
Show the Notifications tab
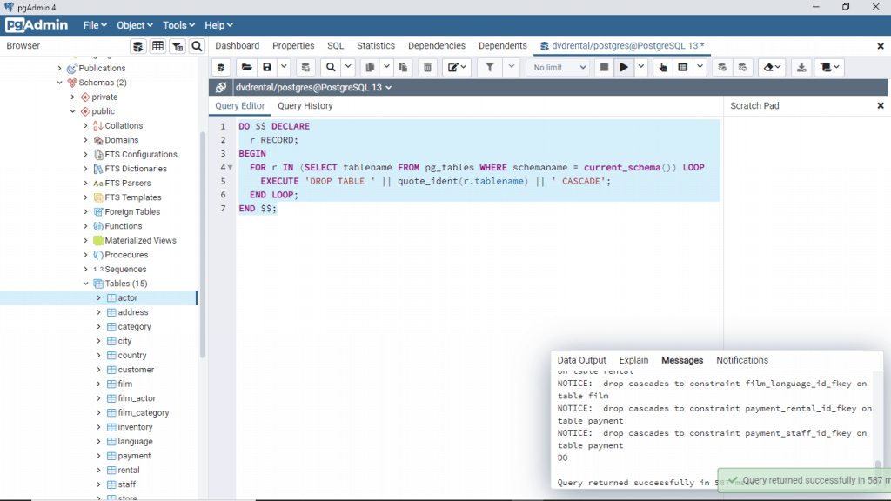point(742,361)
